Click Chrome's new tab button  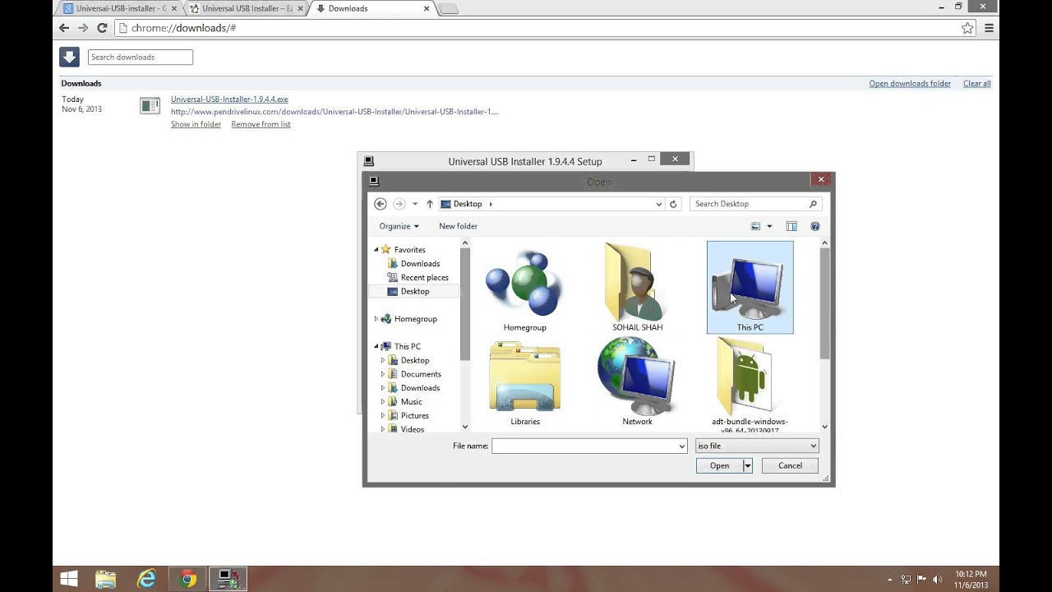(449, 9)
